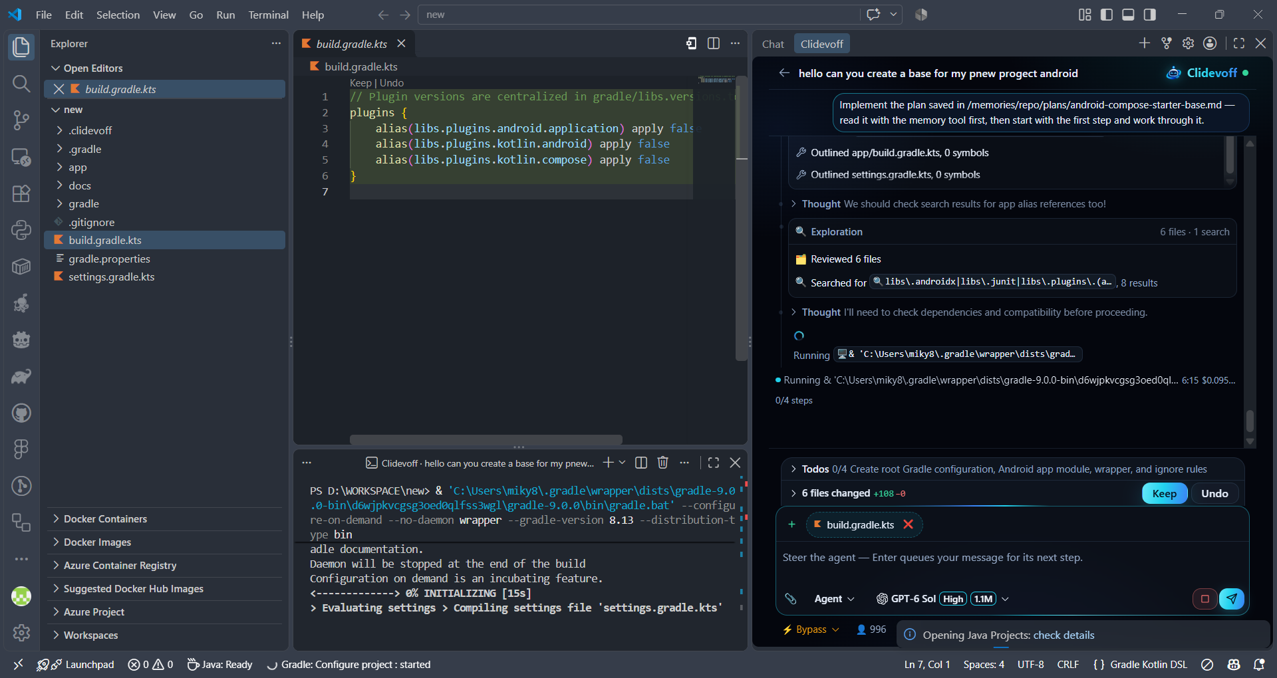
Task: Open the File menu
Action: pos(43,15)
